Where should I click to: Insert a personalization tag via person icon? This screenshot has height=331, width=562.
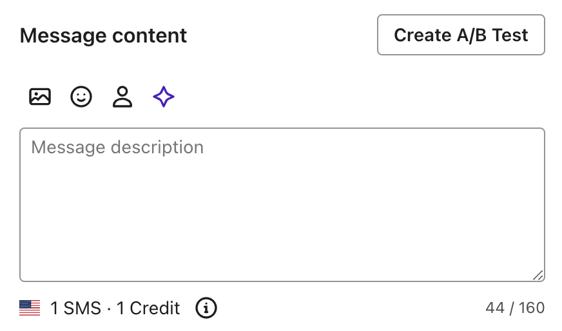click(122, 97)
